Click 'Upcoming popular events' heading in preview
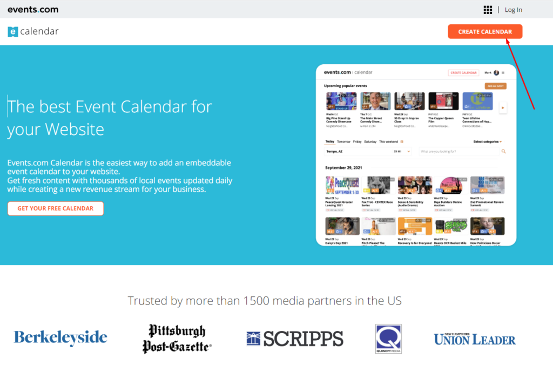 pyautogui.click(x=345, y=86)
